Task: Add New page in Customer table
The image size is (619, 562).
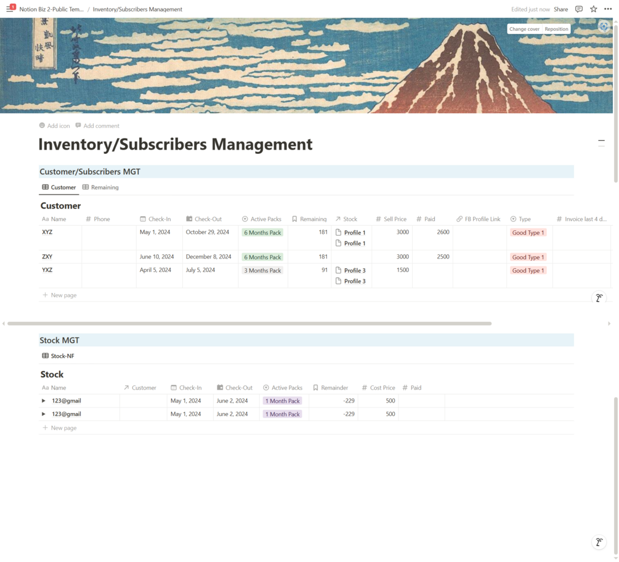Action: 60,295
